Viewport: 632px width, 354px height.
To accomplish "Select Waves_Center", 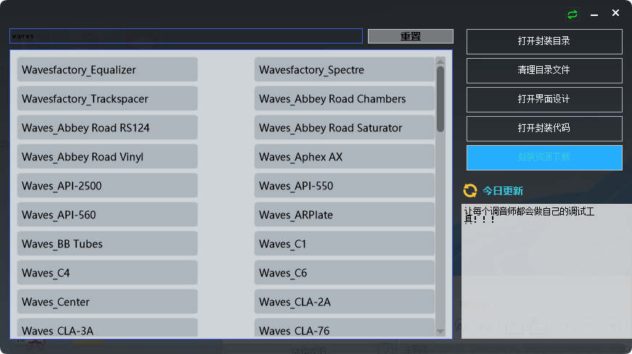I will 107,302.
